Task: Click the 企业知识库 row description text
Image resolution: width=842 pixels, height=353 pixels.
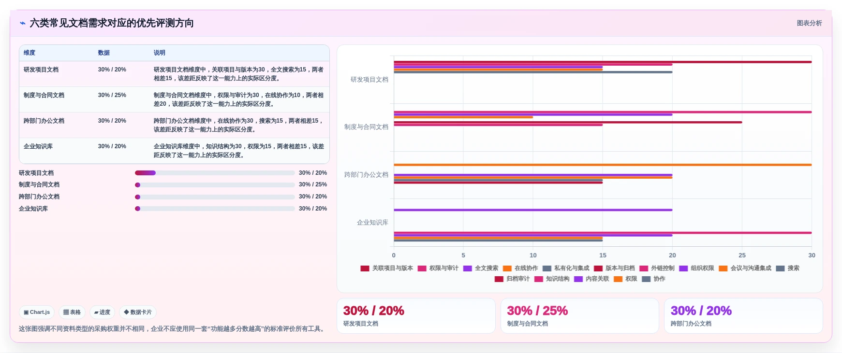Action: coord(239,151)
